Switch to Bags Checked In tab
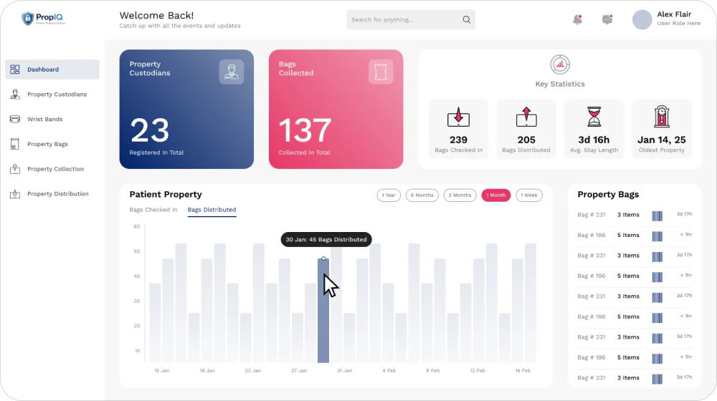717x401 pixels. (x=153, y=210)
